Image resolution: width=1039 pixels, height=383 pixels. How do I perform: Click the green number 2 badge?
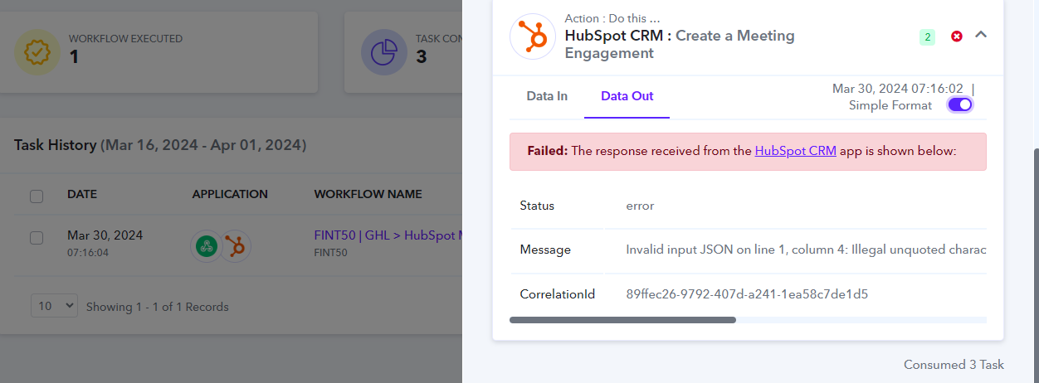click(x=927, y=36)
